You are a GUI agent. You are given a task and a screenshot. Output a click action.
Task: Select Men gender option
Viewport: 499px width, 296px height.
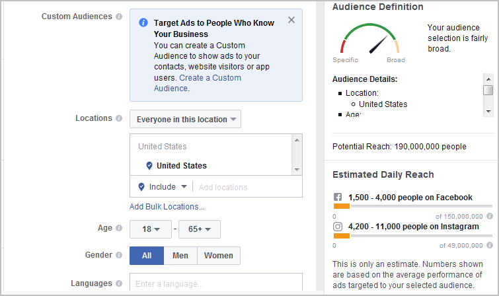[180, 256]
